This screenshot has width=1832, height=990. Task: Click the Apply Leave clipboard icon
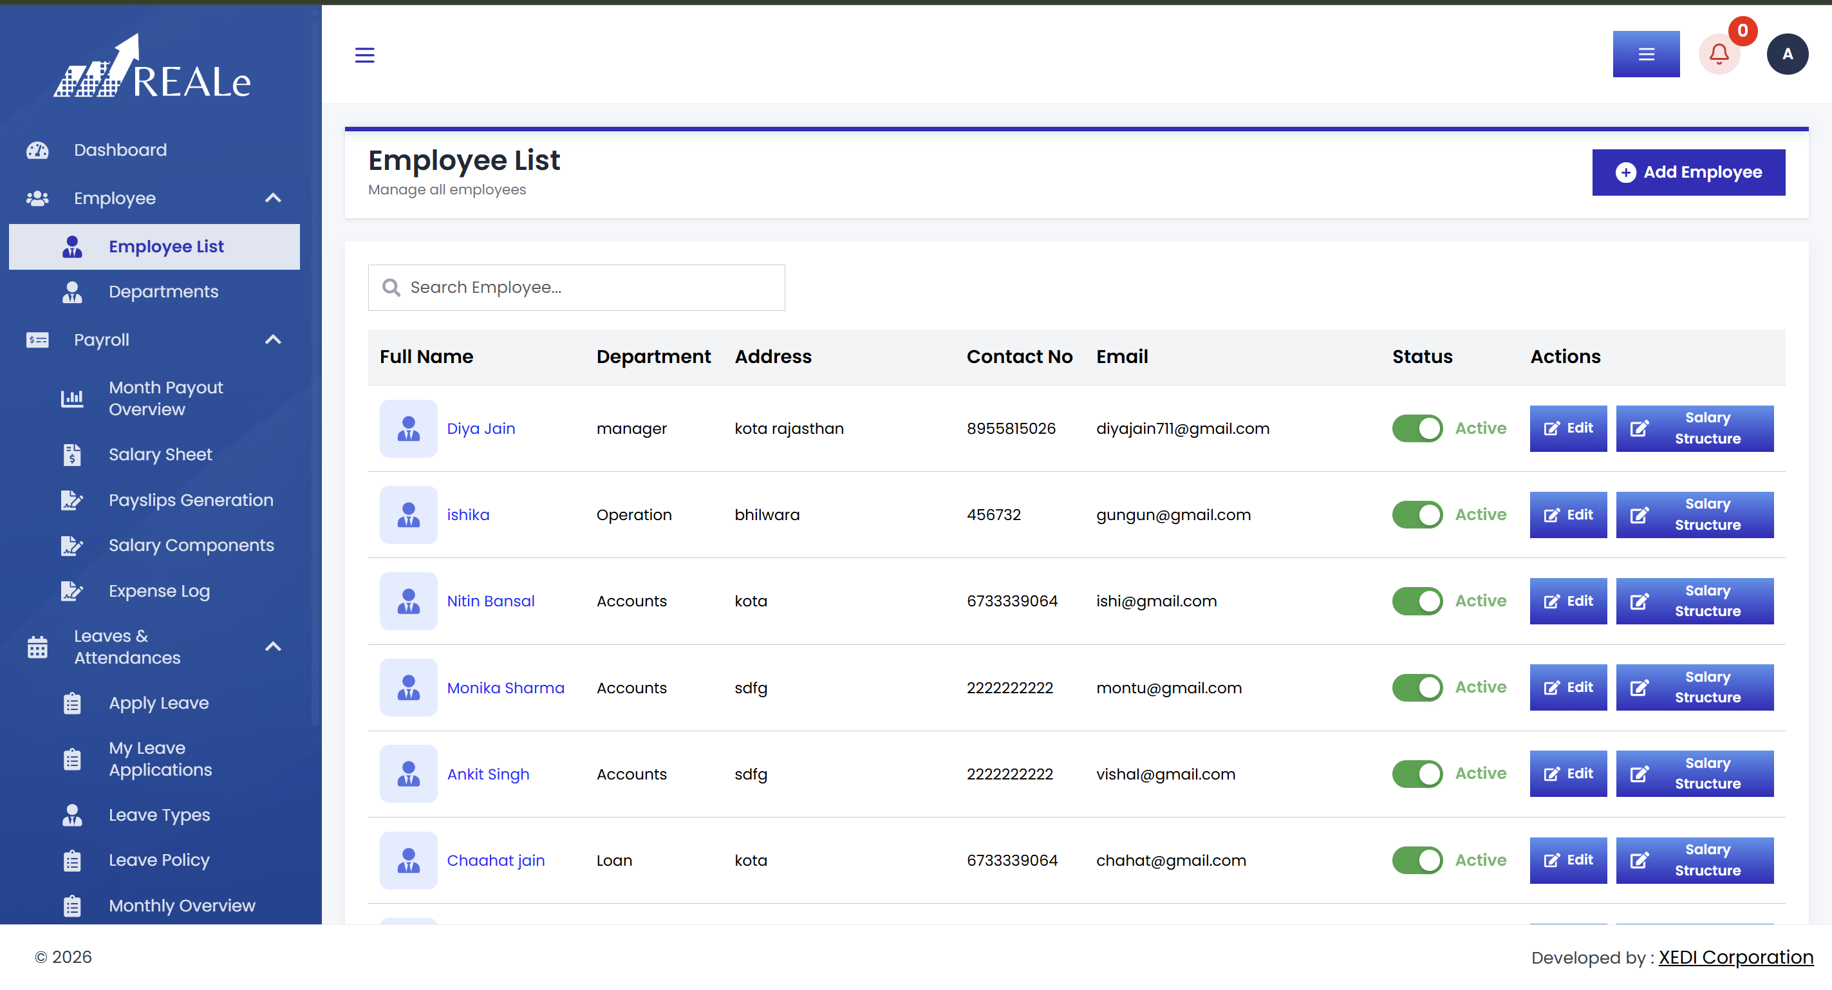(x=72, y=704)
